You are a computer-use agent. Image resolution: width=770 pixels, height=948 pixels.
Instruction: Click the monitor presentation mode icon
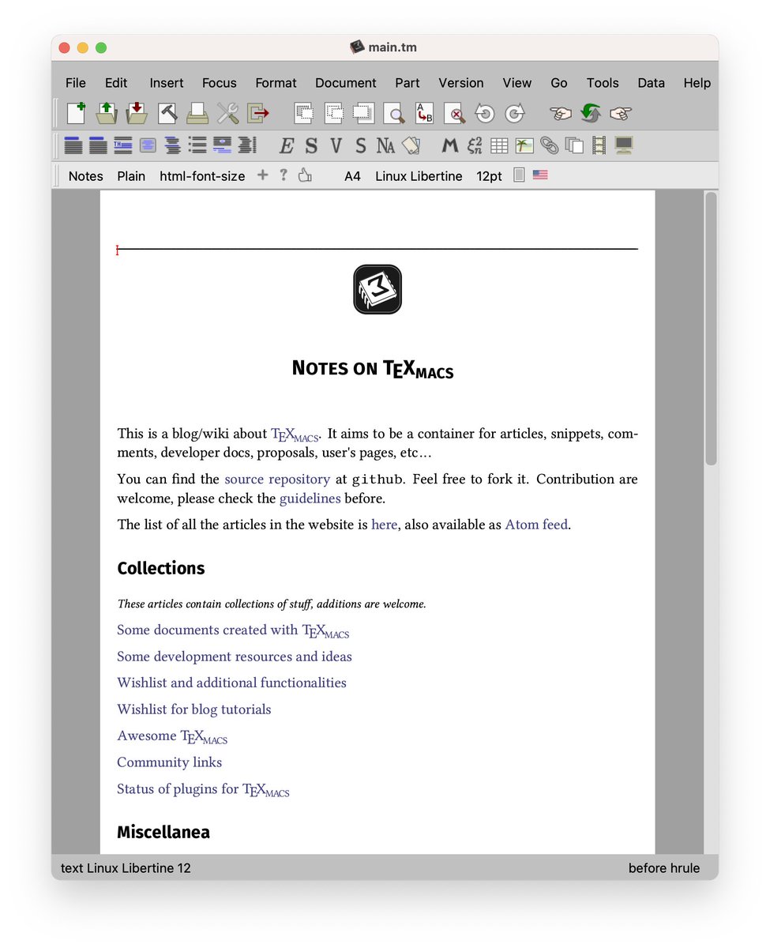coord(624,145)
